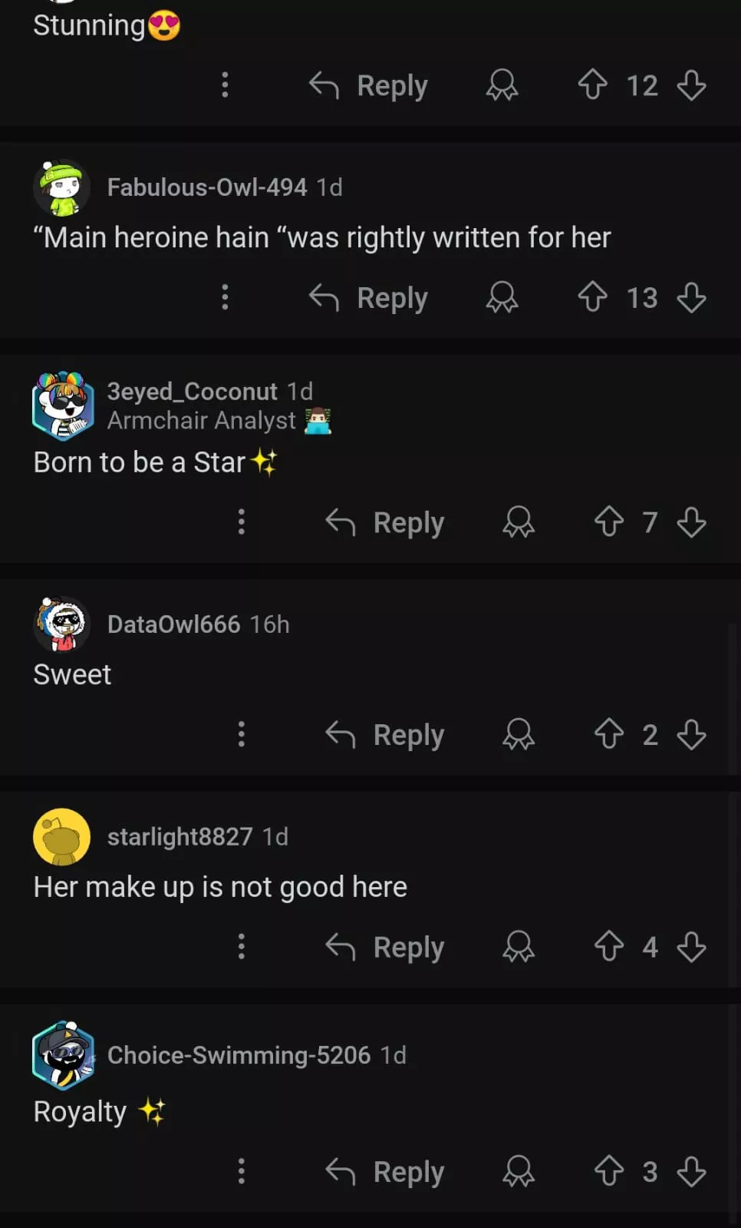Open more options for Fabulous-Owl-494's comment
Screen dimensions: 741x1228
[225, 297]
